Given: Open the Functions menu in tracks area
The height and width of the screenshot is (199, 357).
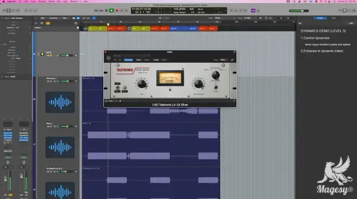Looking at the screenshot, I should pos(54,18).
